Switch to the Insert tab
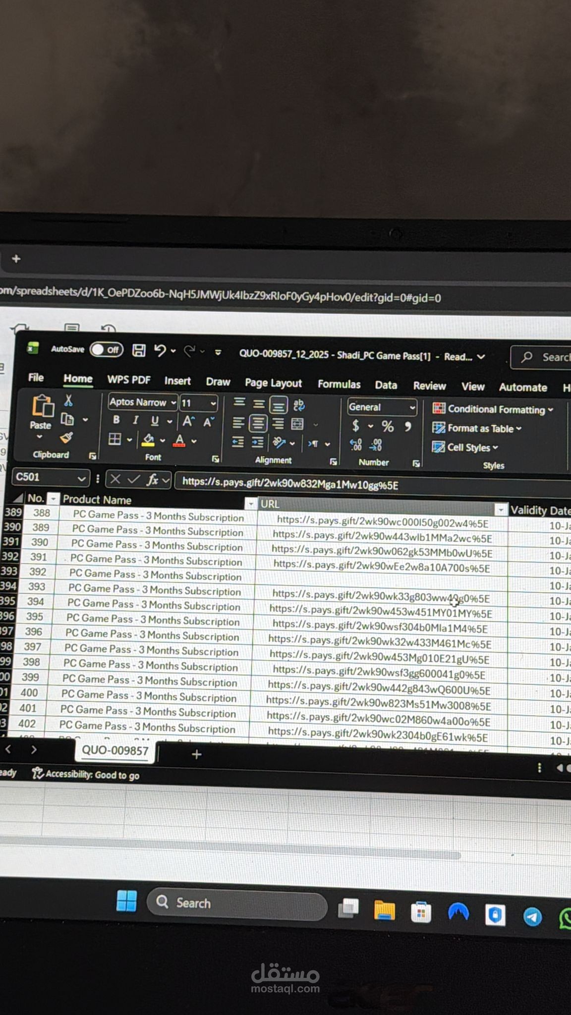Image resolution: width=571 pixels, height=1015 pixels. [177, 381]
